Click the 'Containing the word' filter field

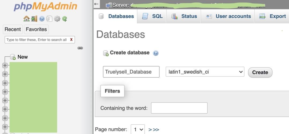pyautogui.click(x=179, y=108)
